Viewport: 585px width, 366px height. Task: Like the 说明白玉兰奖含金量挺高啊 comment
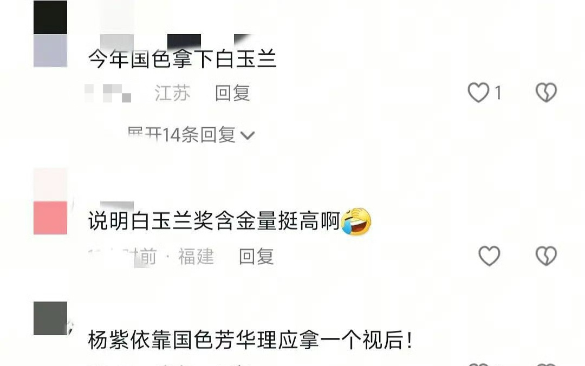pos(489,256)
